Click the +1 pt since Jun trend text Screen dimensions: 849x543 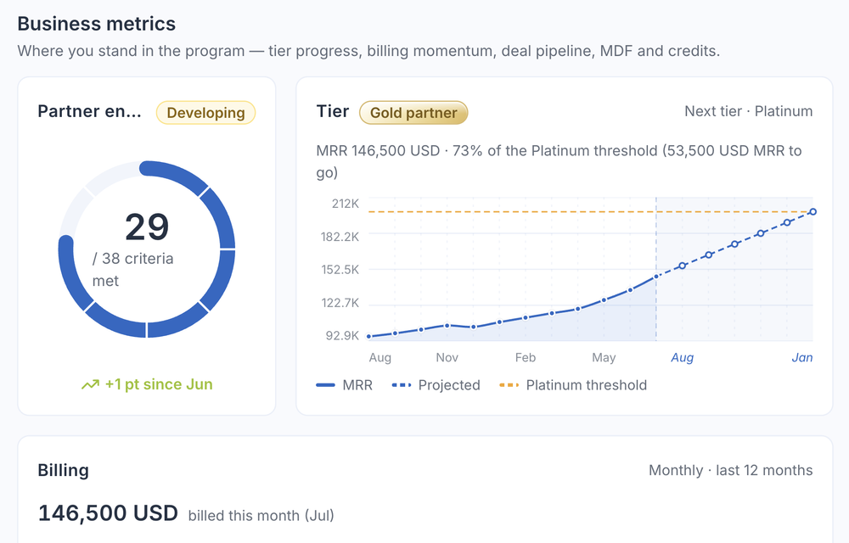[159, 384]
